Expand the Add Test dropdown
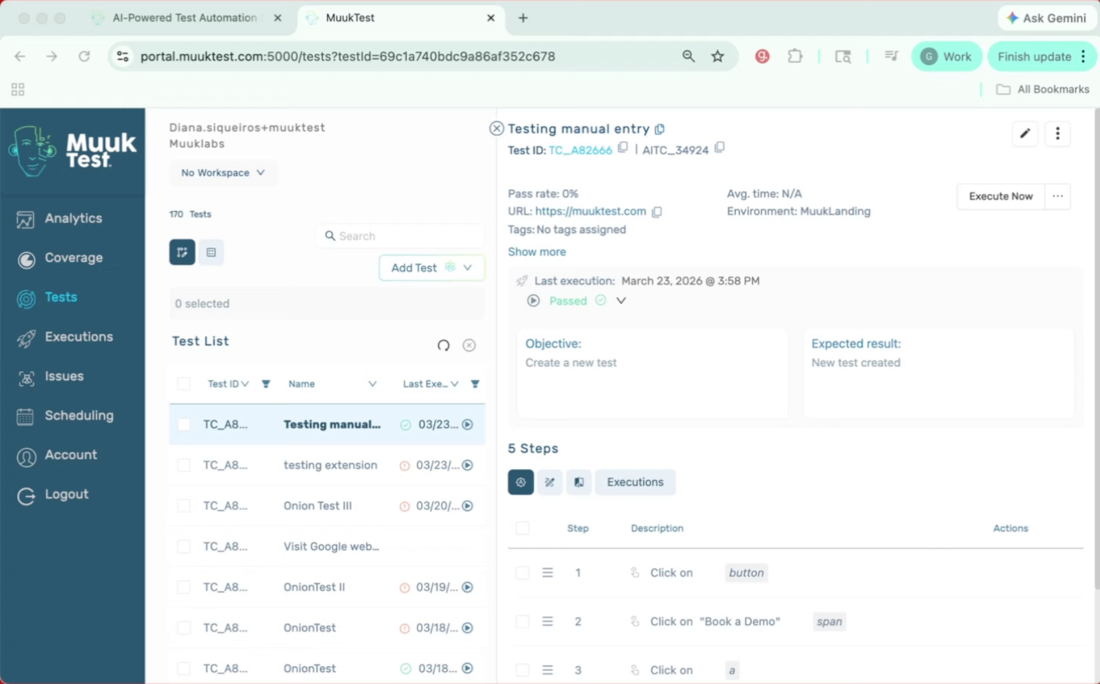 tap(468, 268)
